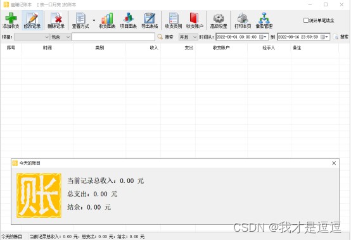Open the View Mode document icon

pos(80,20)
